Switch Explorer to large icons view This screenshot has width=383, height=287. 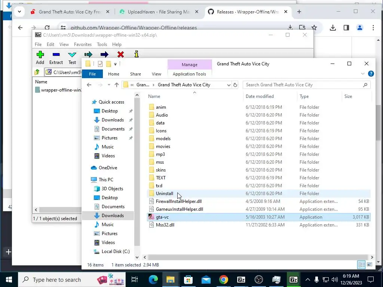(369, 265)
